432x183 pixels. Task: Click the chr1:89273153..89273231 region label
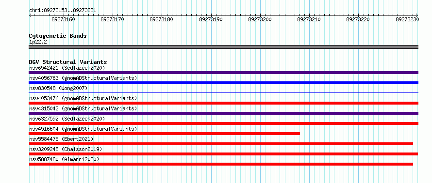click(x=63, y=10)
